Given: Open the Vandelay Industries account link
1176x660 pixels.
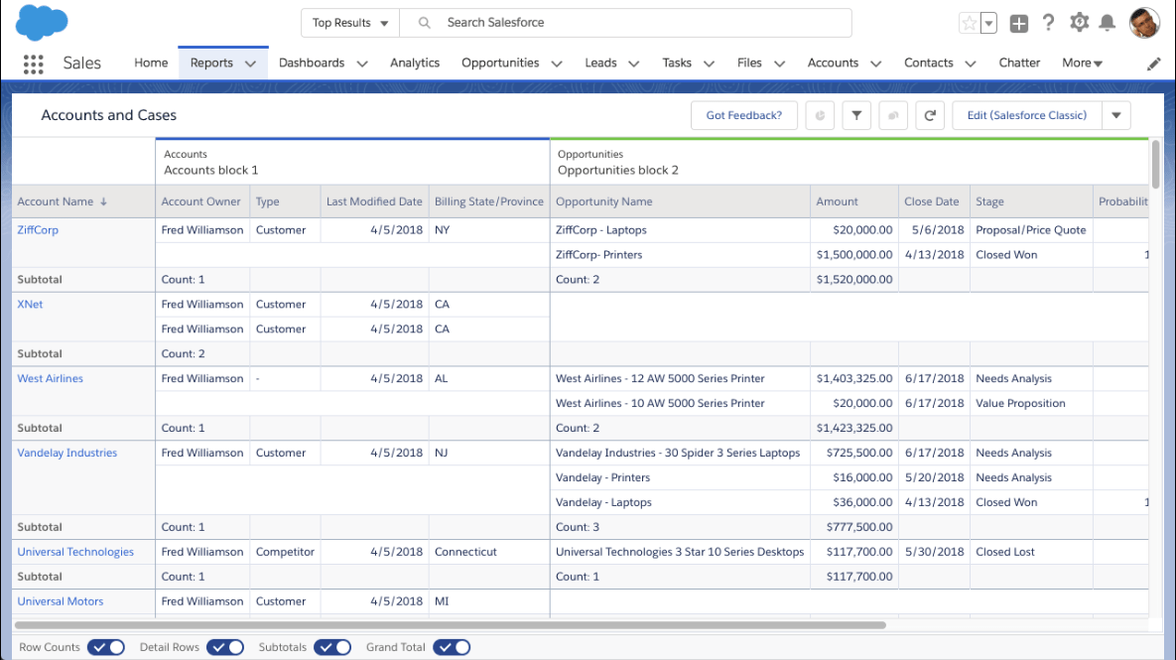Looking at the screenshot, I should coord(67,453).
